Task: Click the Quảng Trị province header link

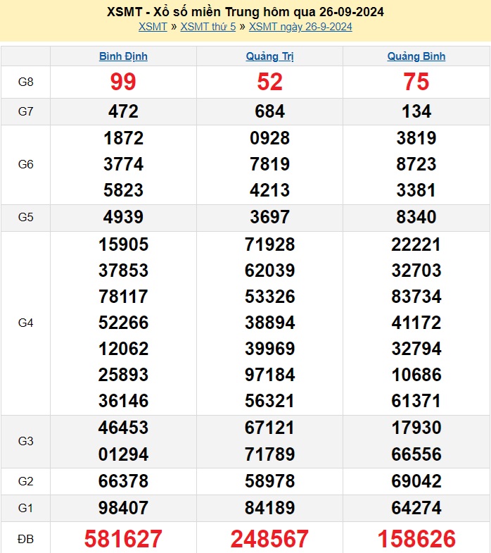Action: pos(269,56)
